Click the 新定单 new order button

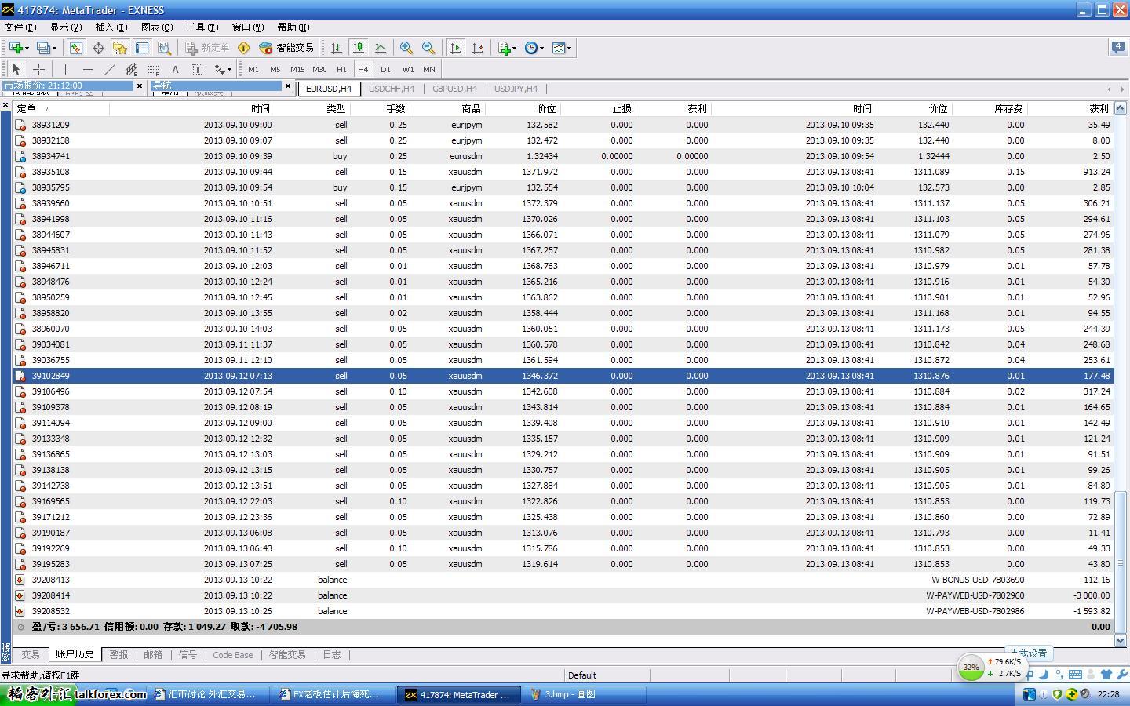207,48
